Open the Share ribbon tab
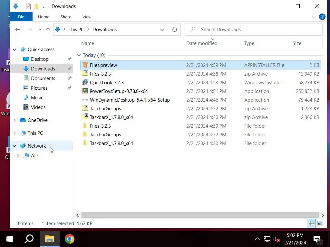The width and height of the screenshot is (330, 247). click(x=66, y=17)
